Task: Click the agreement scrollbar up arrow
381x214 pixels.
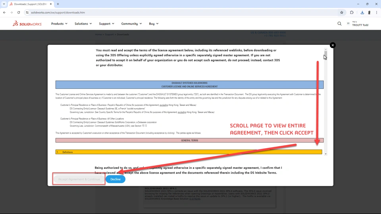Action: tap(325, 50)
